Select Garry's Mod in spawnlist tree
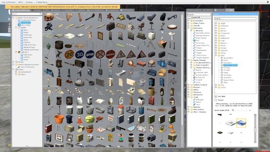Image resolution: width=270 pixels, height=152 pixels. (x=26, y=25)
